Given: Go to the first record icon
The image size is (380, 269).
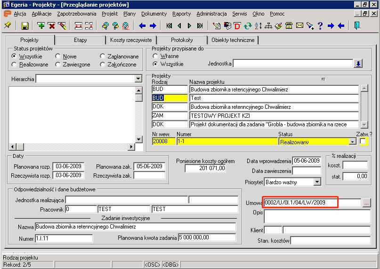Looking at the screenshot, I should pyautogui.click(x=169, y=25).
